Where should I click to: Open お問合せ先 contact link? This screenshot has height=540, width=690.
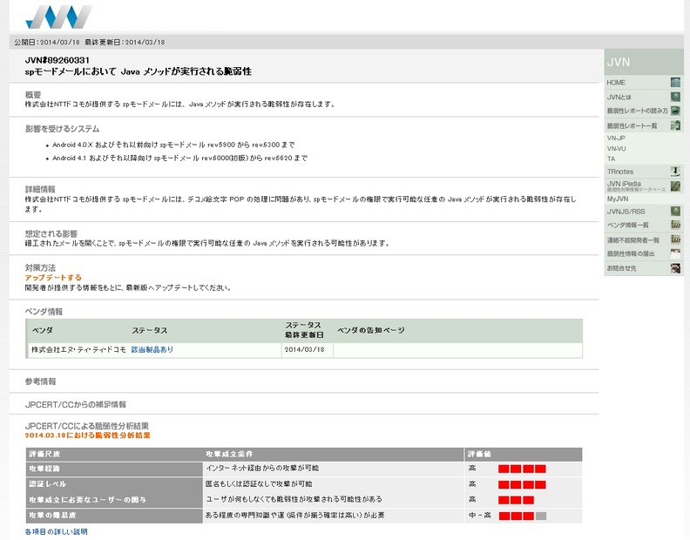click(621, 268)
